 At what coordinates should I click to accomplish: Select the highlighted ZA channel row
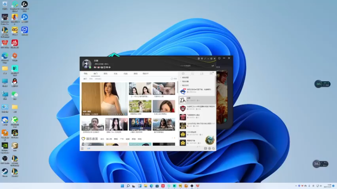point(197,100)
